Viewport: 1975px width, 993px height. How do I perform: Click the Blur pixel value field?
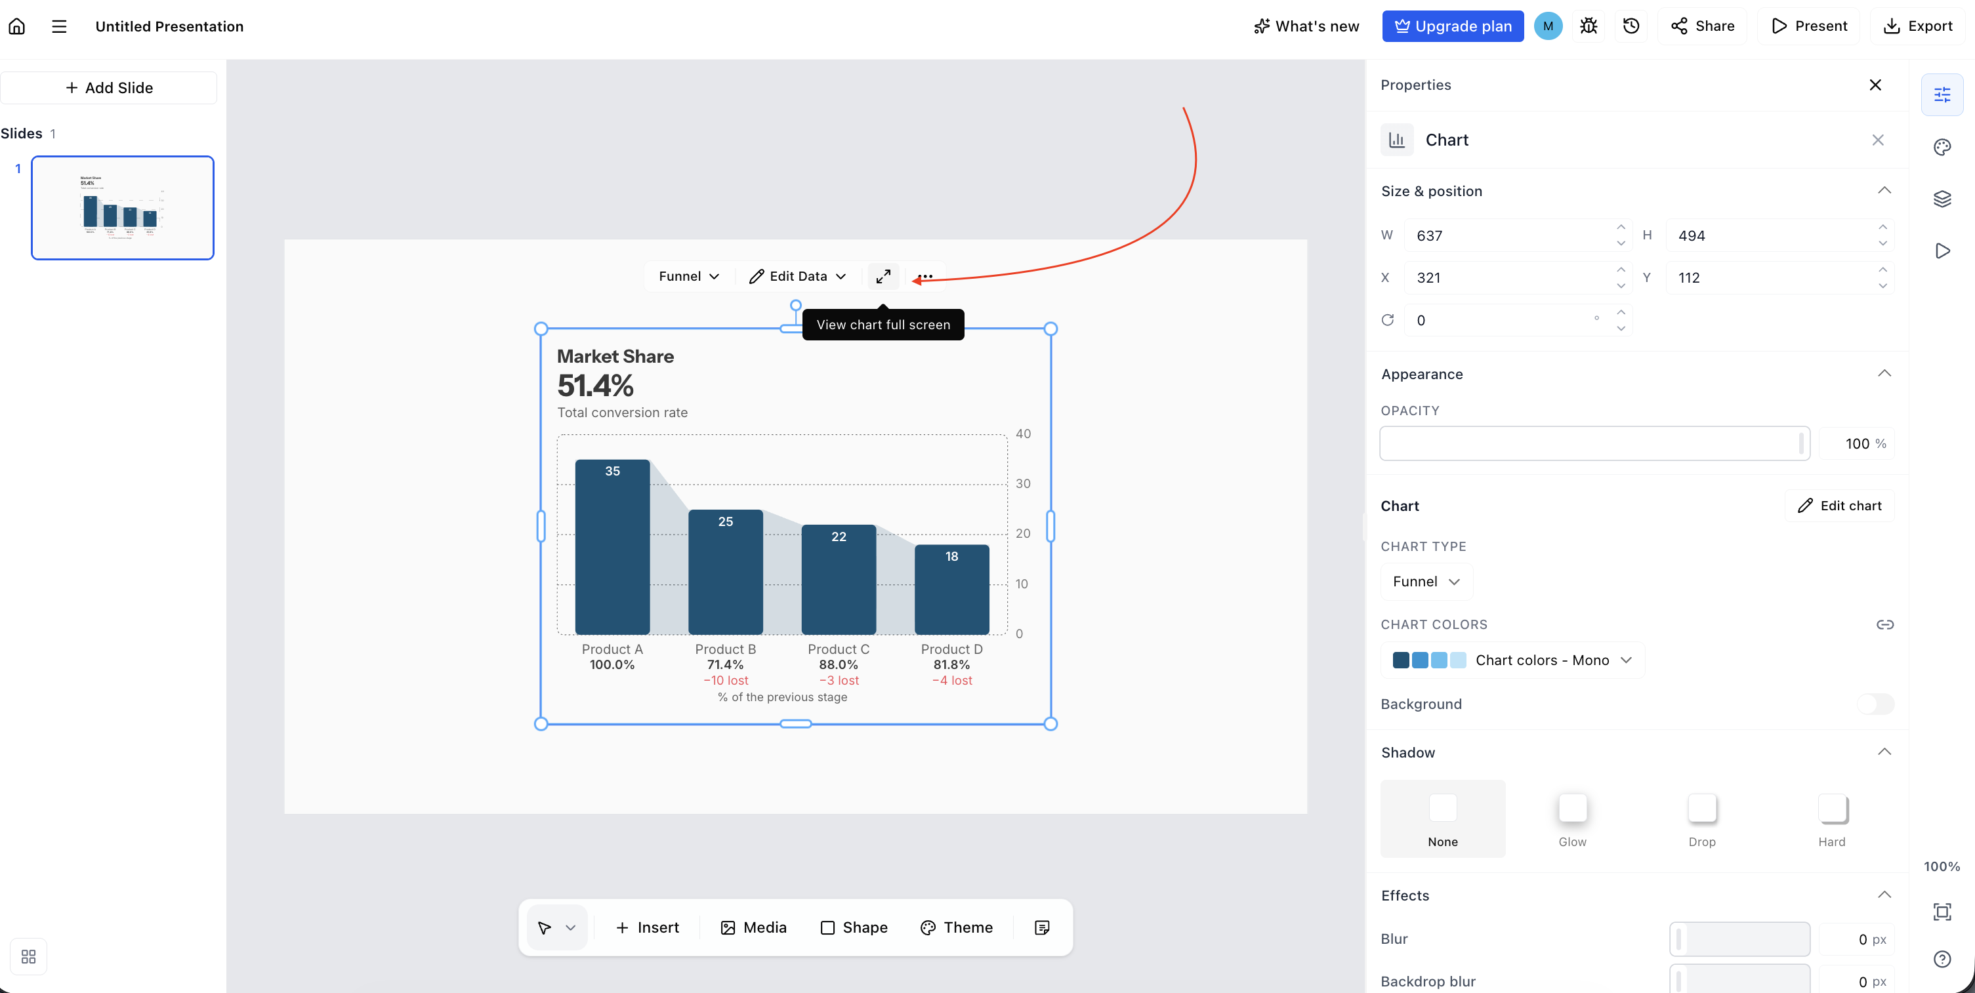click(x=1856, y=939)
